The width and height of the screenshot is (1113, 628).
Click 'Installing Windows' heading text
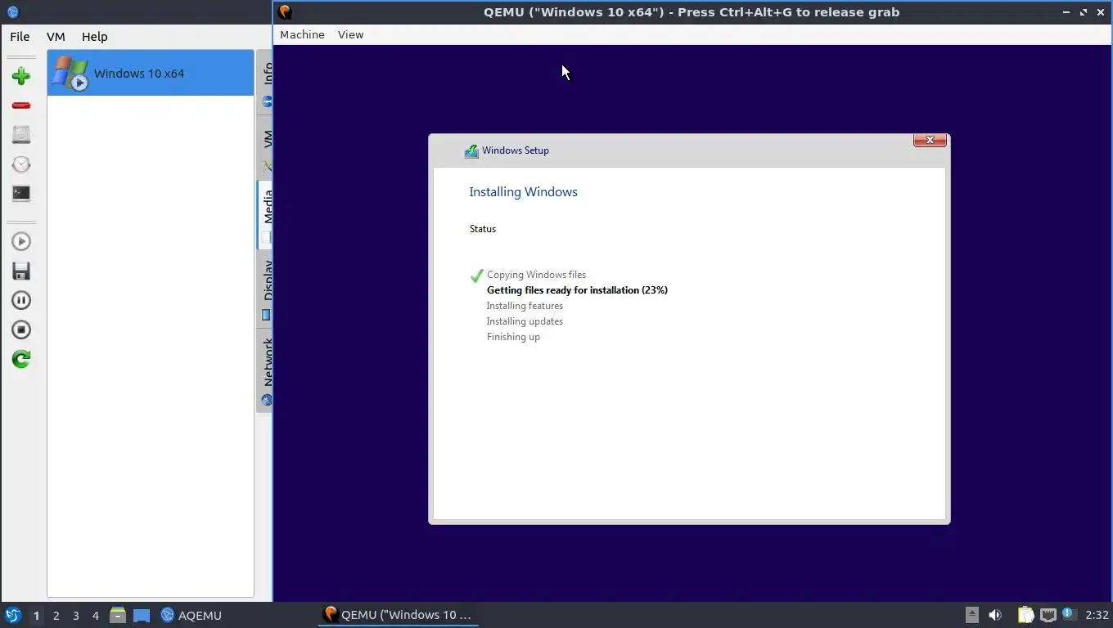point(523,191)
